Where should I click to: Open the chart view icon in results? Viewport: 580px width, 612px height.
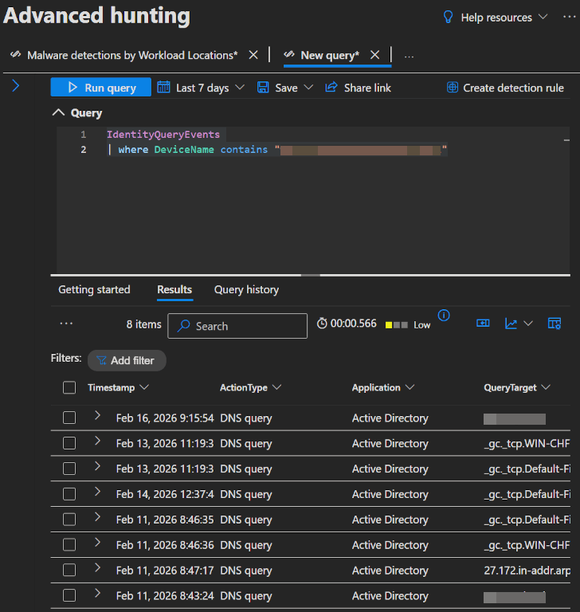pos(511,324)
